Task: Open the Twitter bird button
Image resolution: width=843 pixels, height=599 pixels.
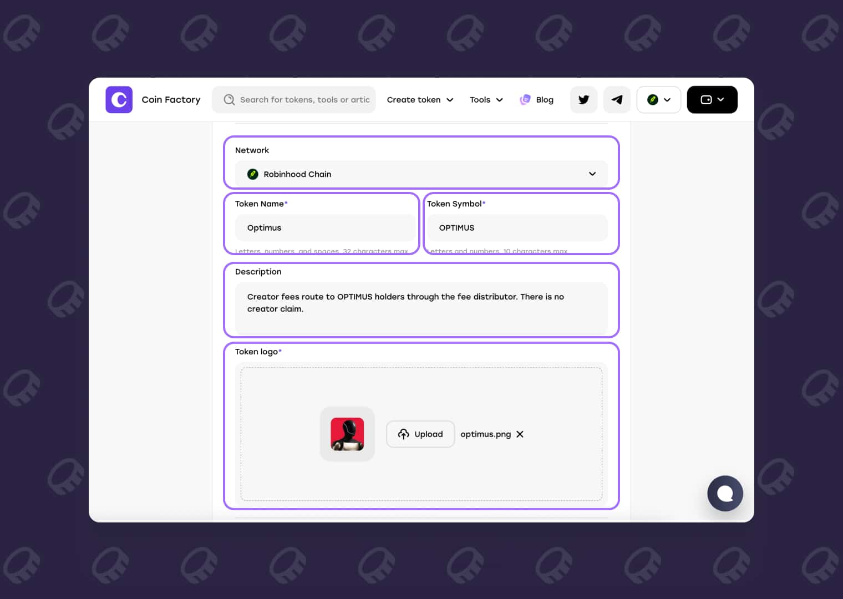Action: coord(583,100)
